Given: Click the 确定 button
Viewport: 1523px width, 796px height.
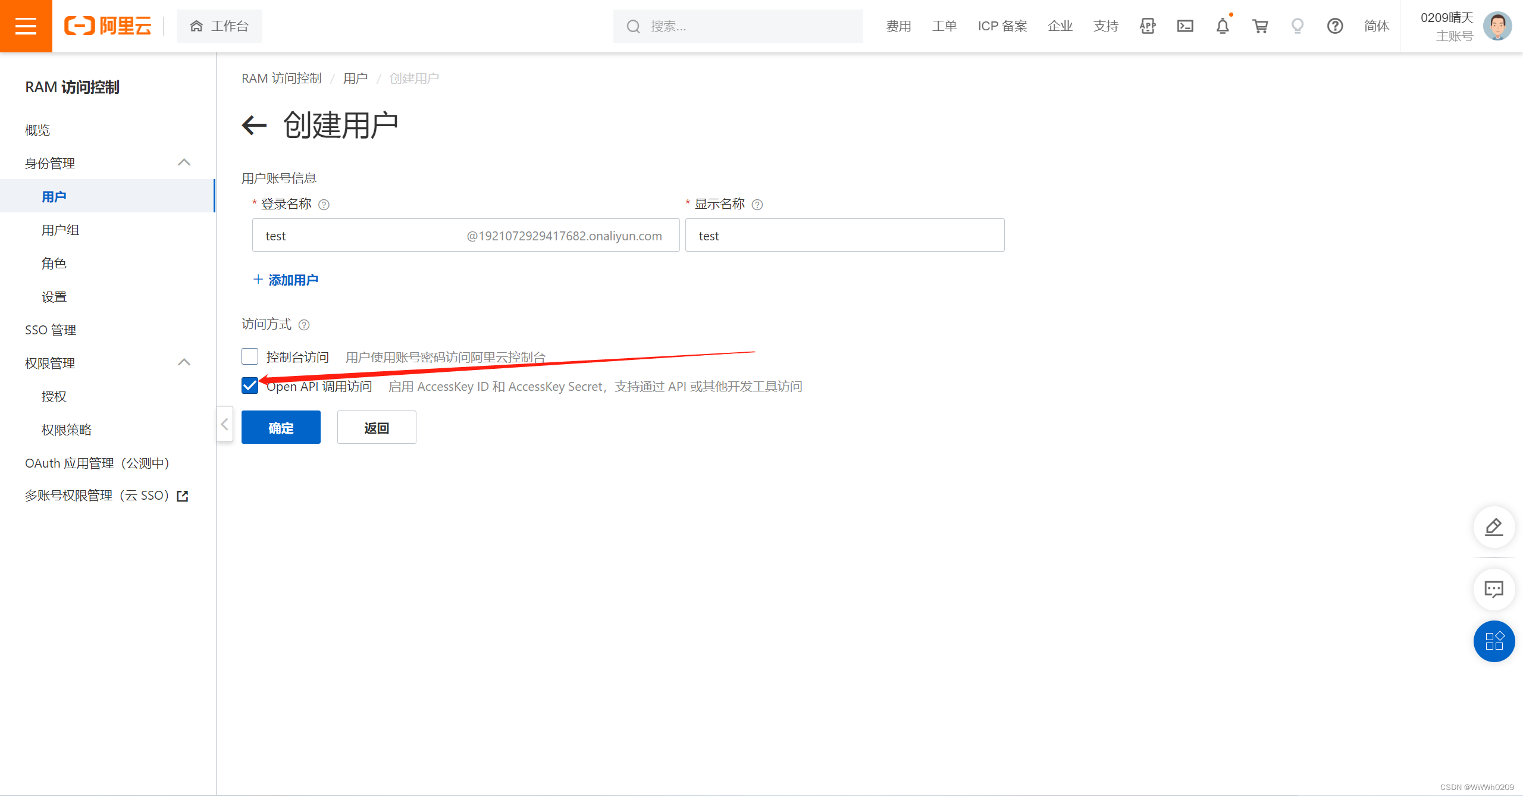Looking at the screenshot, I should click(x=281, y=427).
